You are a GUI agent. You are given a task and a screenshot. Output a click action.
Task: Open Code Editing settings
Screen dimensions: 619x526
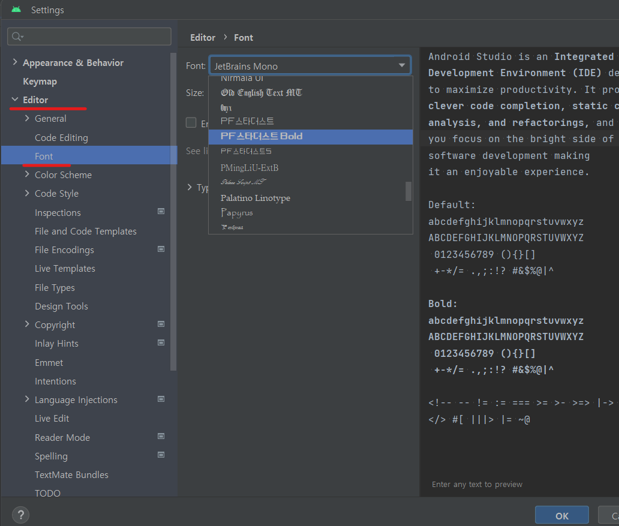point(61,138)
